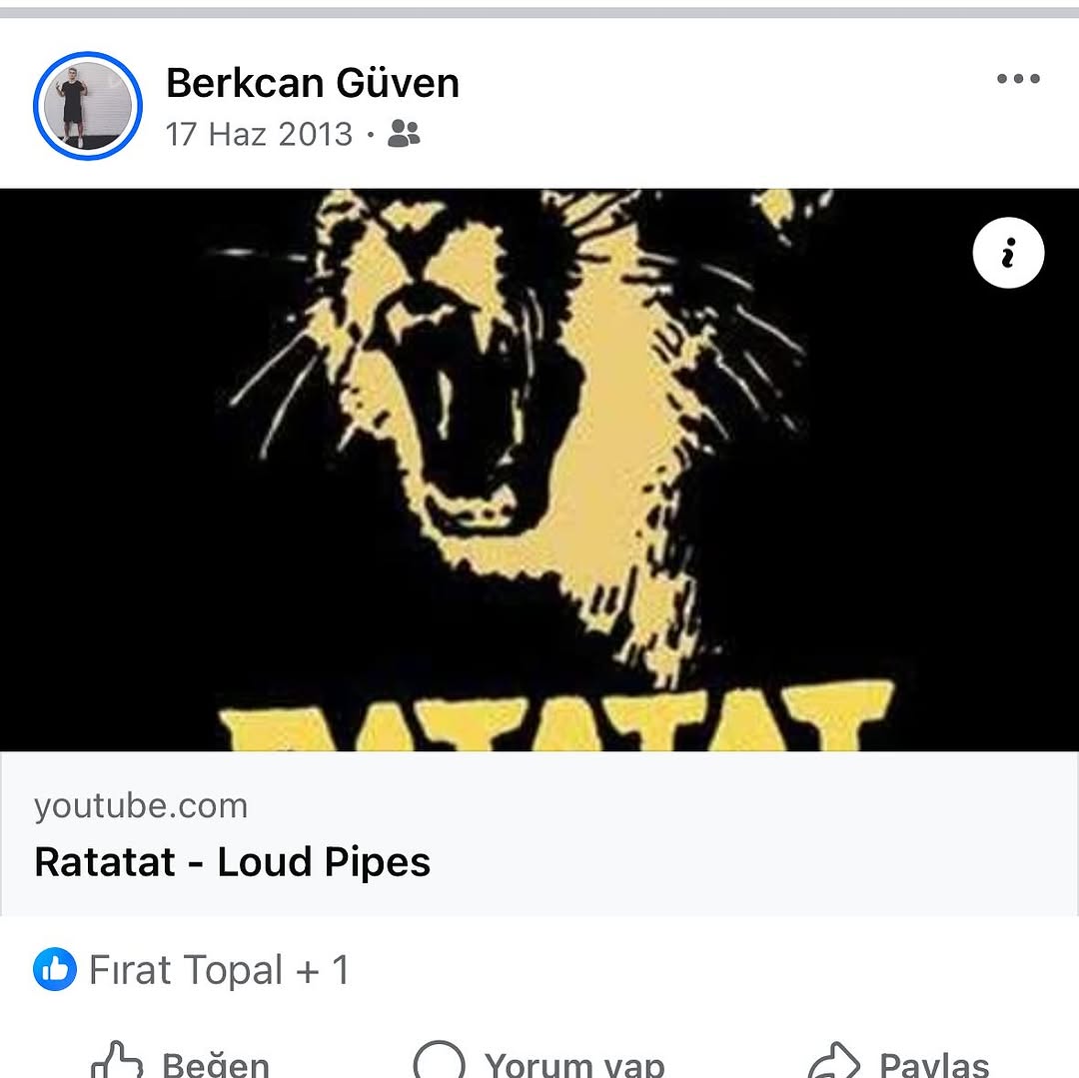Click the youtube.com domain label
The width and height of the screenshot is (1079, 1078).
tap(140, 806)
